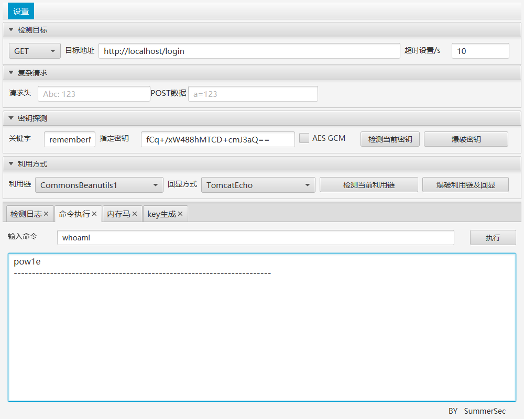
Task: Click the whoami command input field
Action: coord(255,238)
